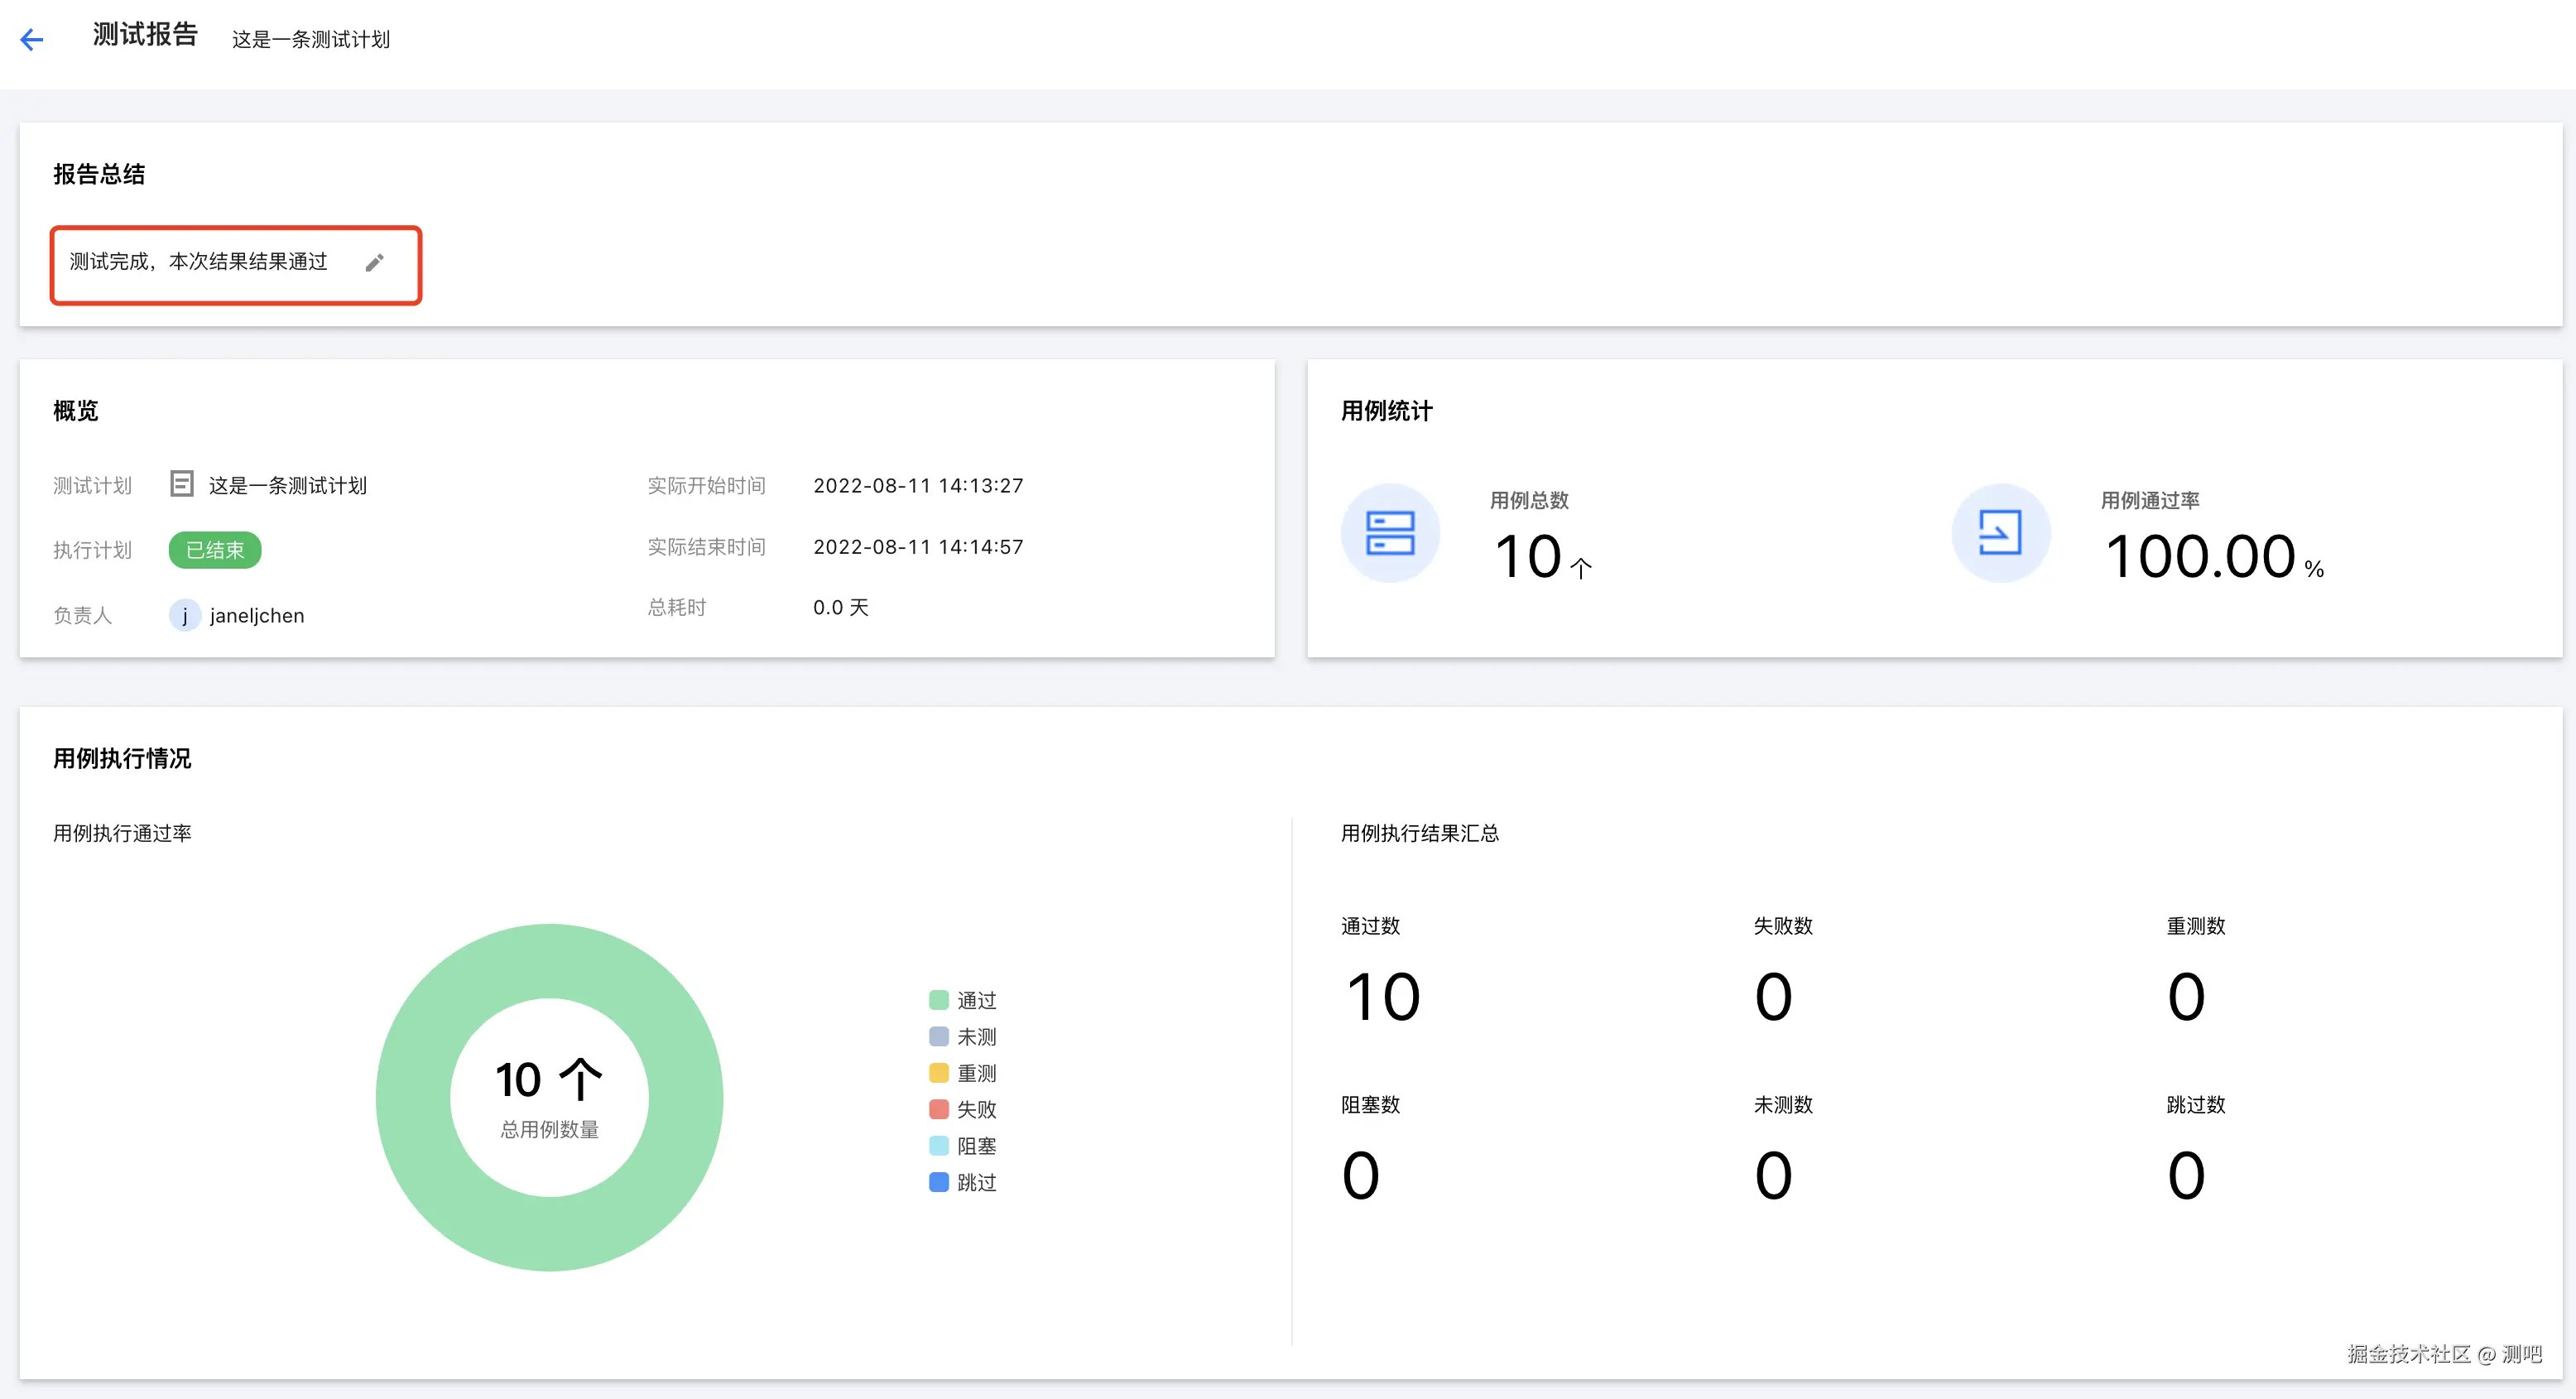Click the test plan document icon
2576x1399 pixels.
point(181,484)
